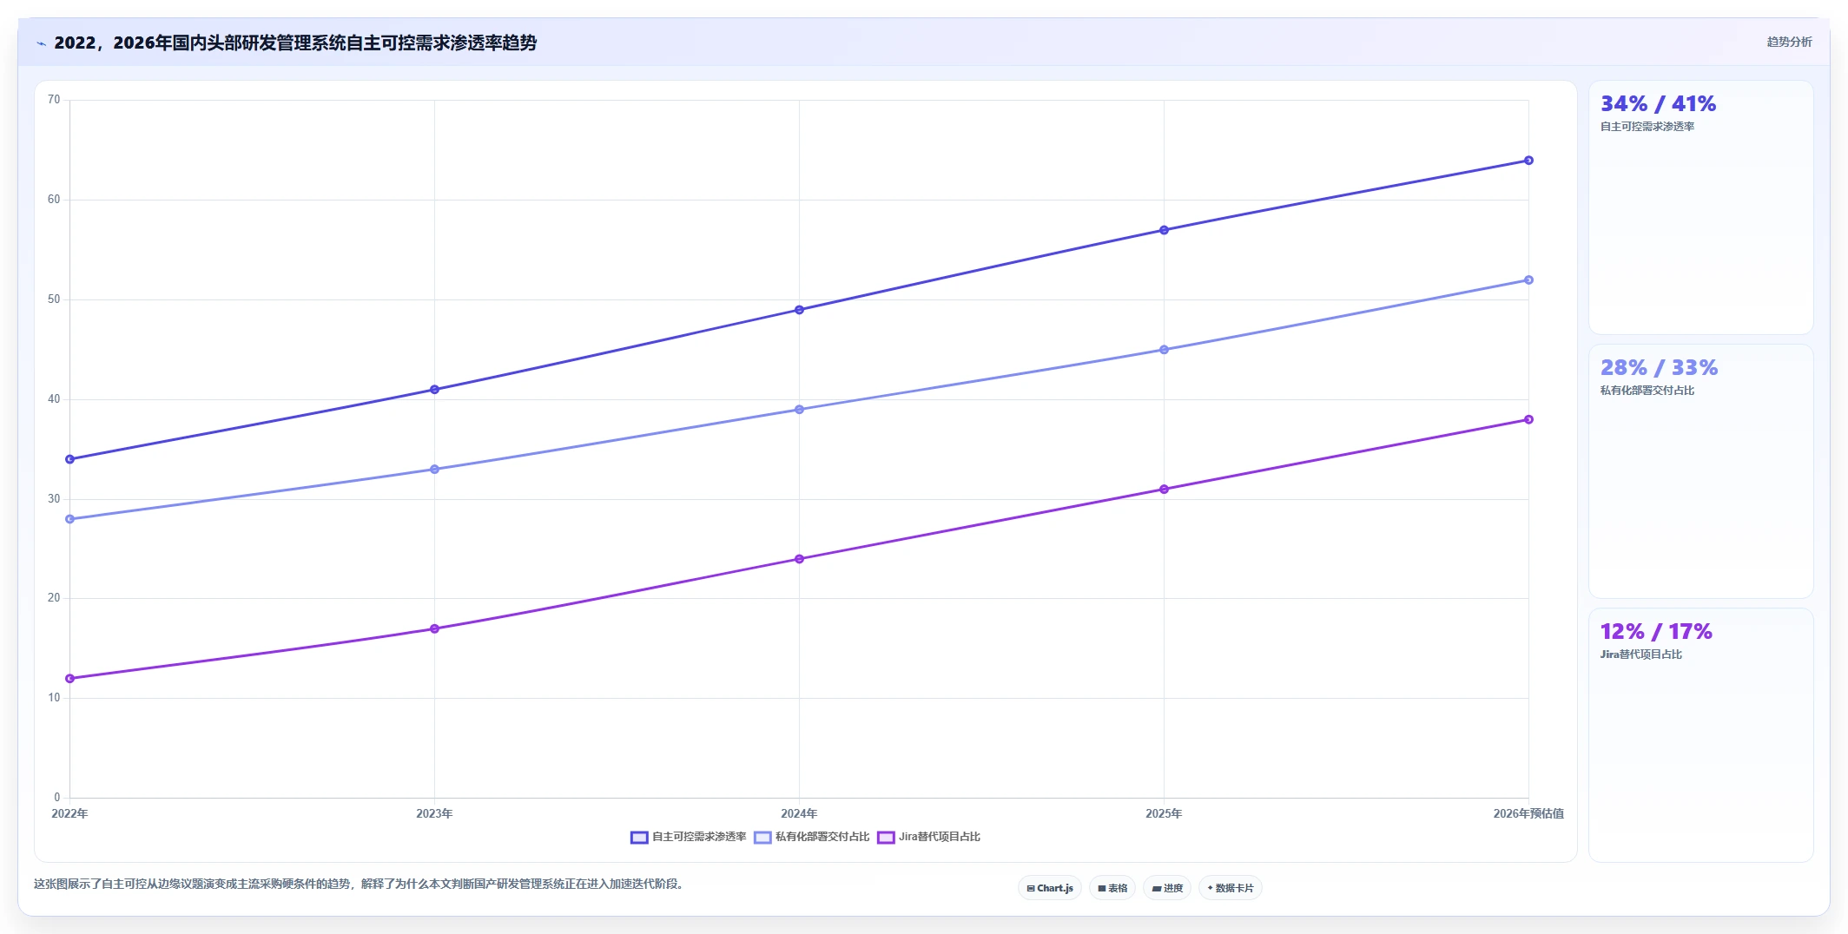The height and width of the screenshot is (934, 1848).
Task: Click the 进度 tag
Action: pyautogui.click(x=1167, y=888)
